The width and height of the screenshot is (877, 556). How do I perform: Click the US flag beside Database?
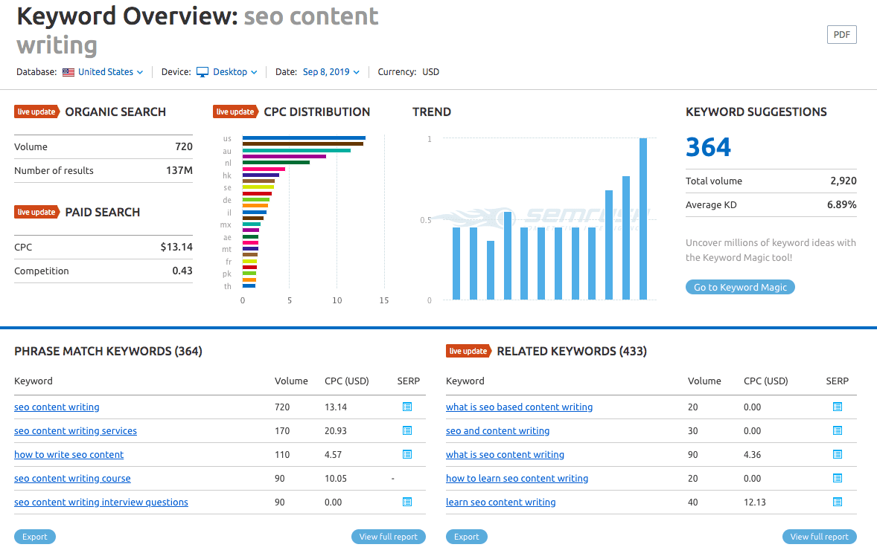tap(68, 71)
